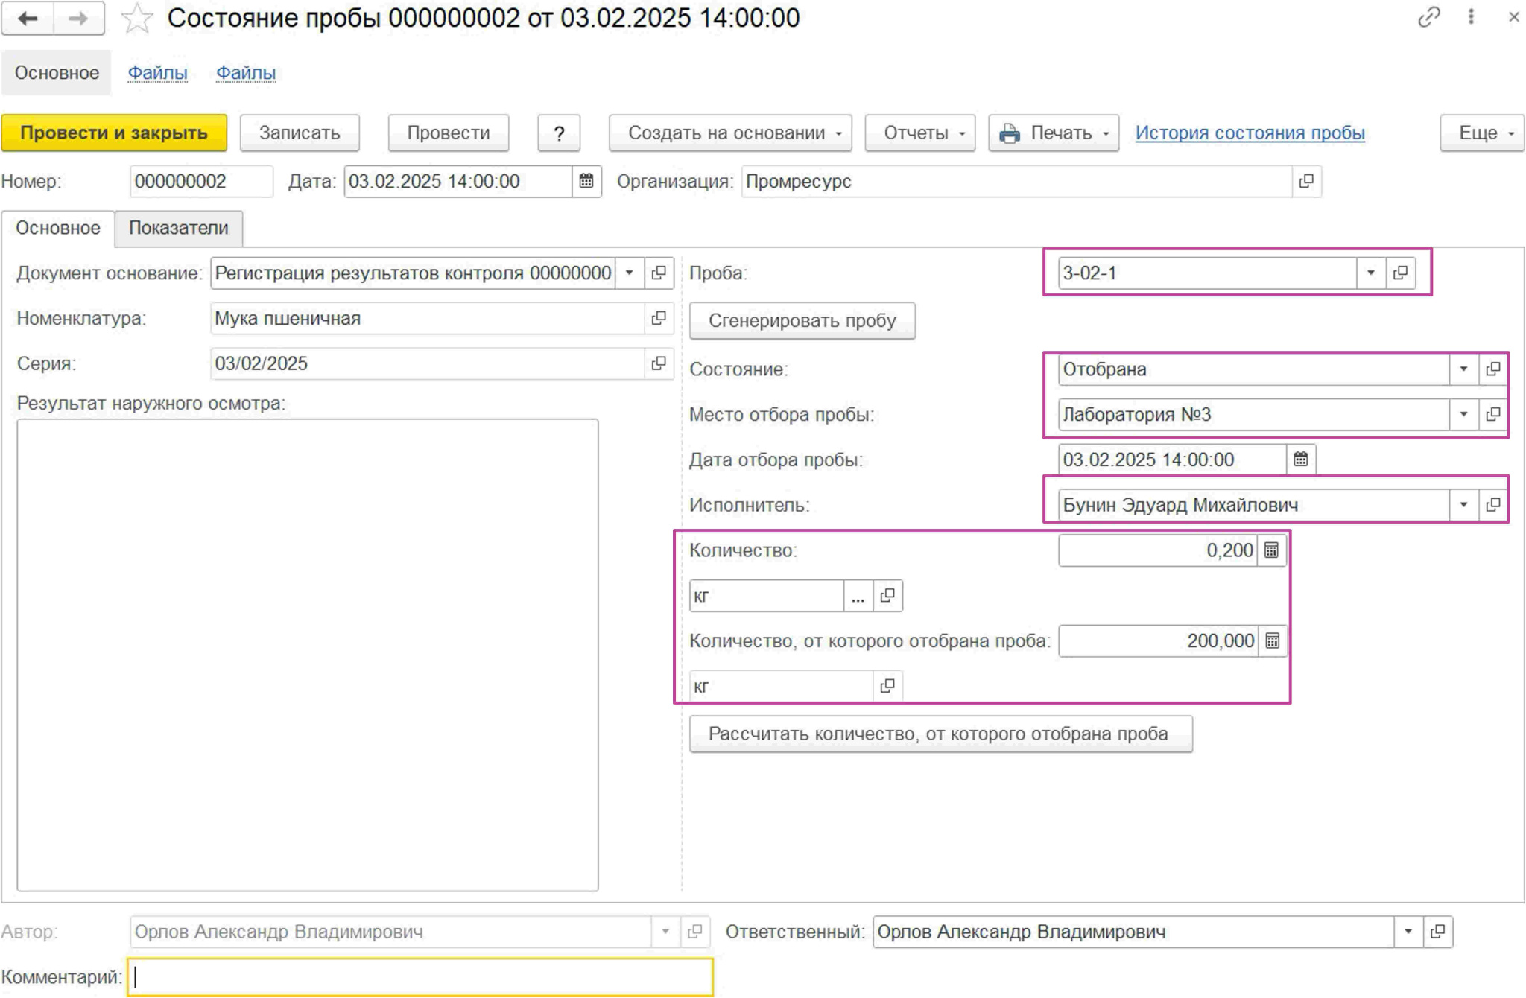This screenshot has height=998, width=1526.
Task: Open the Создать на основании menu
Action: 730,133
